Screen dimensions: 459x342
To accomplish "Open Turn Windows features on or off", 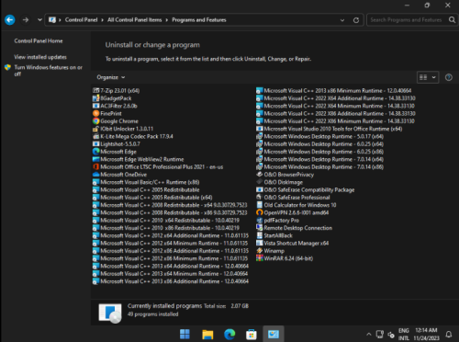I will coord(49,71).
